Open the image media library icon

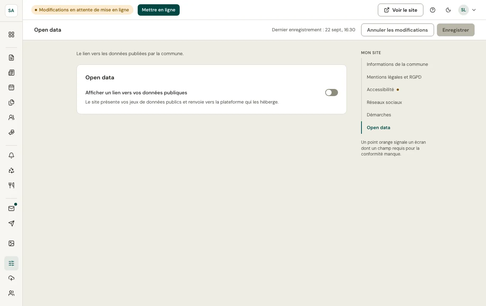[11, 243]
